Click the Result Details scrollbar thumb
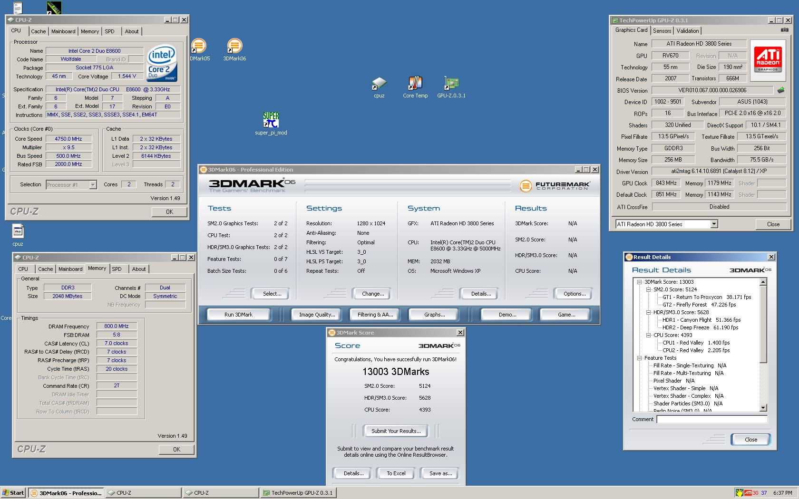 coord(763,324)
